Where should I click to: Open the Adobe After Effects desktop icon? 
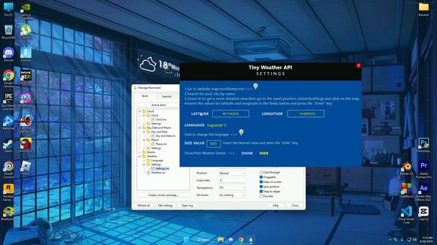(x=423, y=192)
